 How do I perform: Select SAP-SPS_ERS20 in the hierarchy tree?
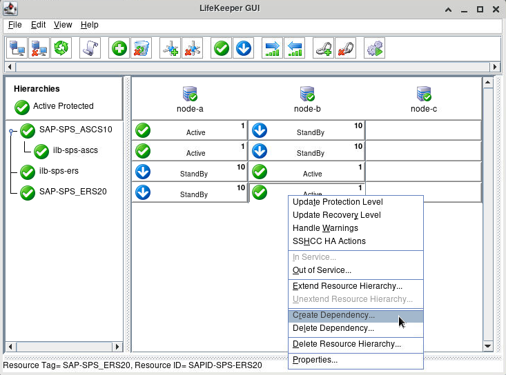[x=72, y=192]
